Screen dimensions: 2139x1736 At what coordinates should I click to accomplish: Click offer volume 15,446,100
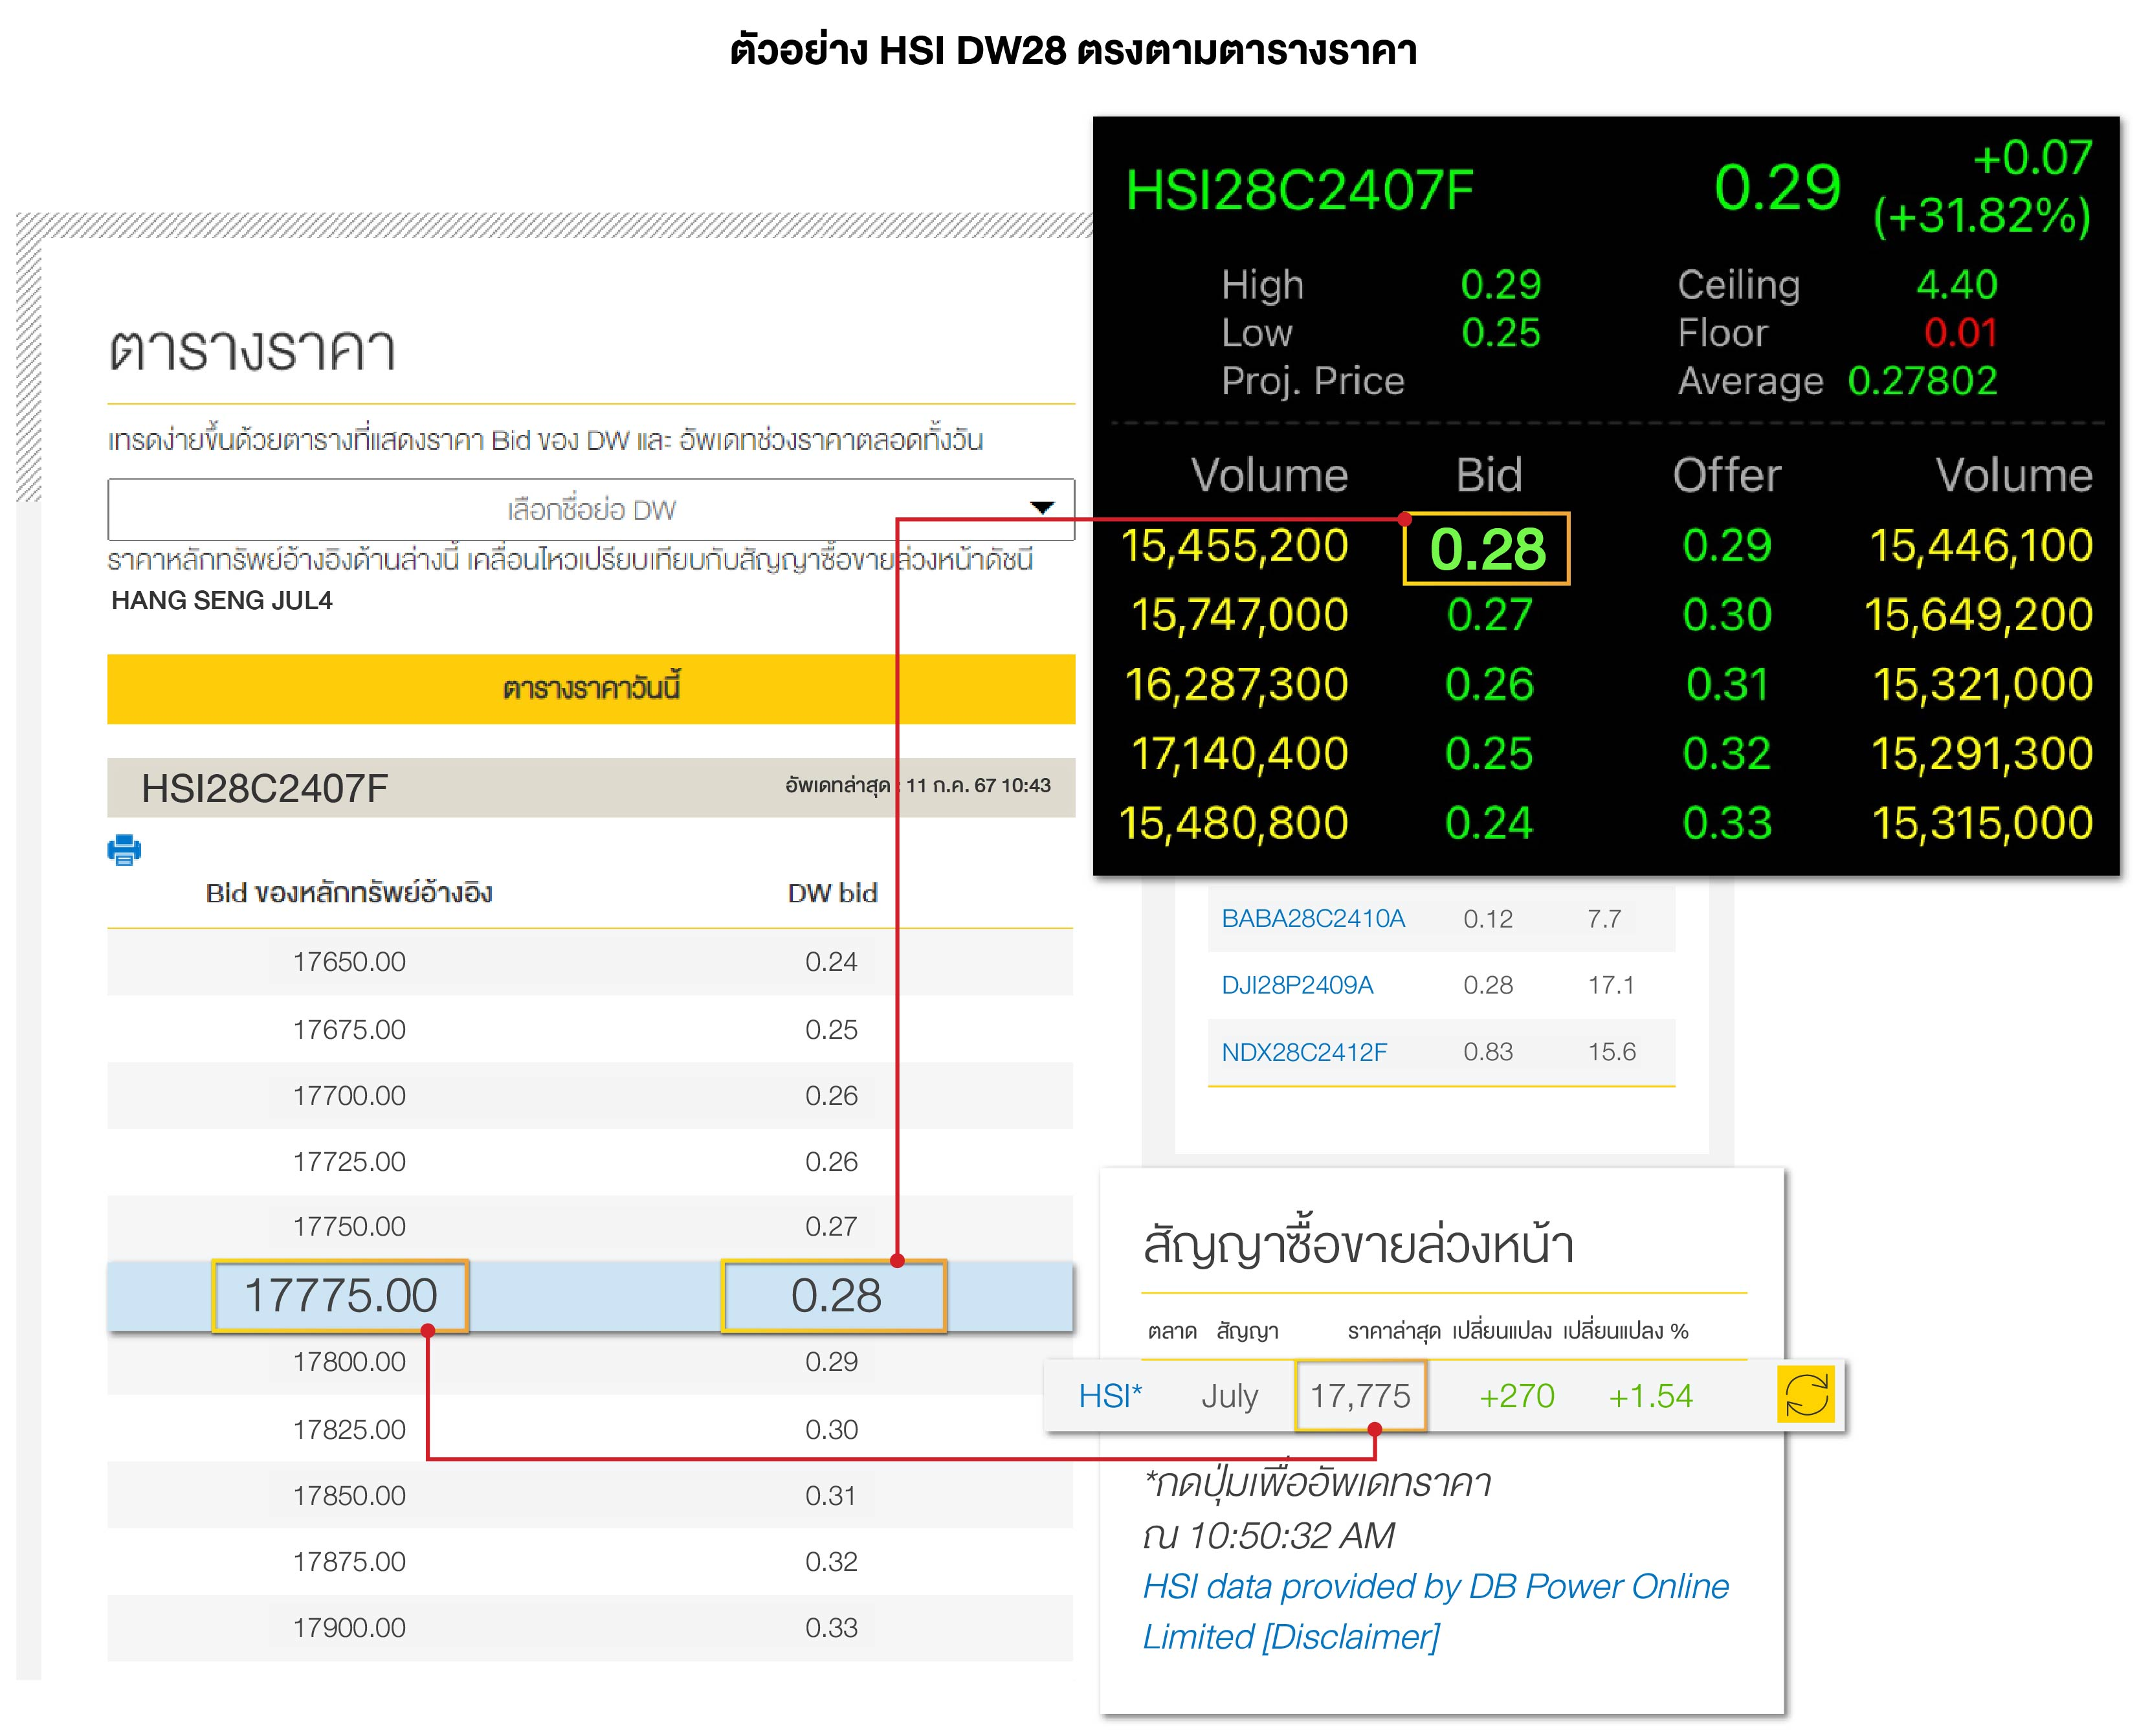(1981, 546)
